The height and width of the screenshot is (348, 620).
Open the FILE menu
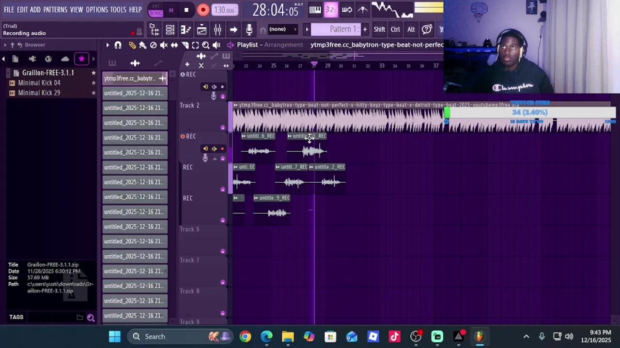click(9, 10)
